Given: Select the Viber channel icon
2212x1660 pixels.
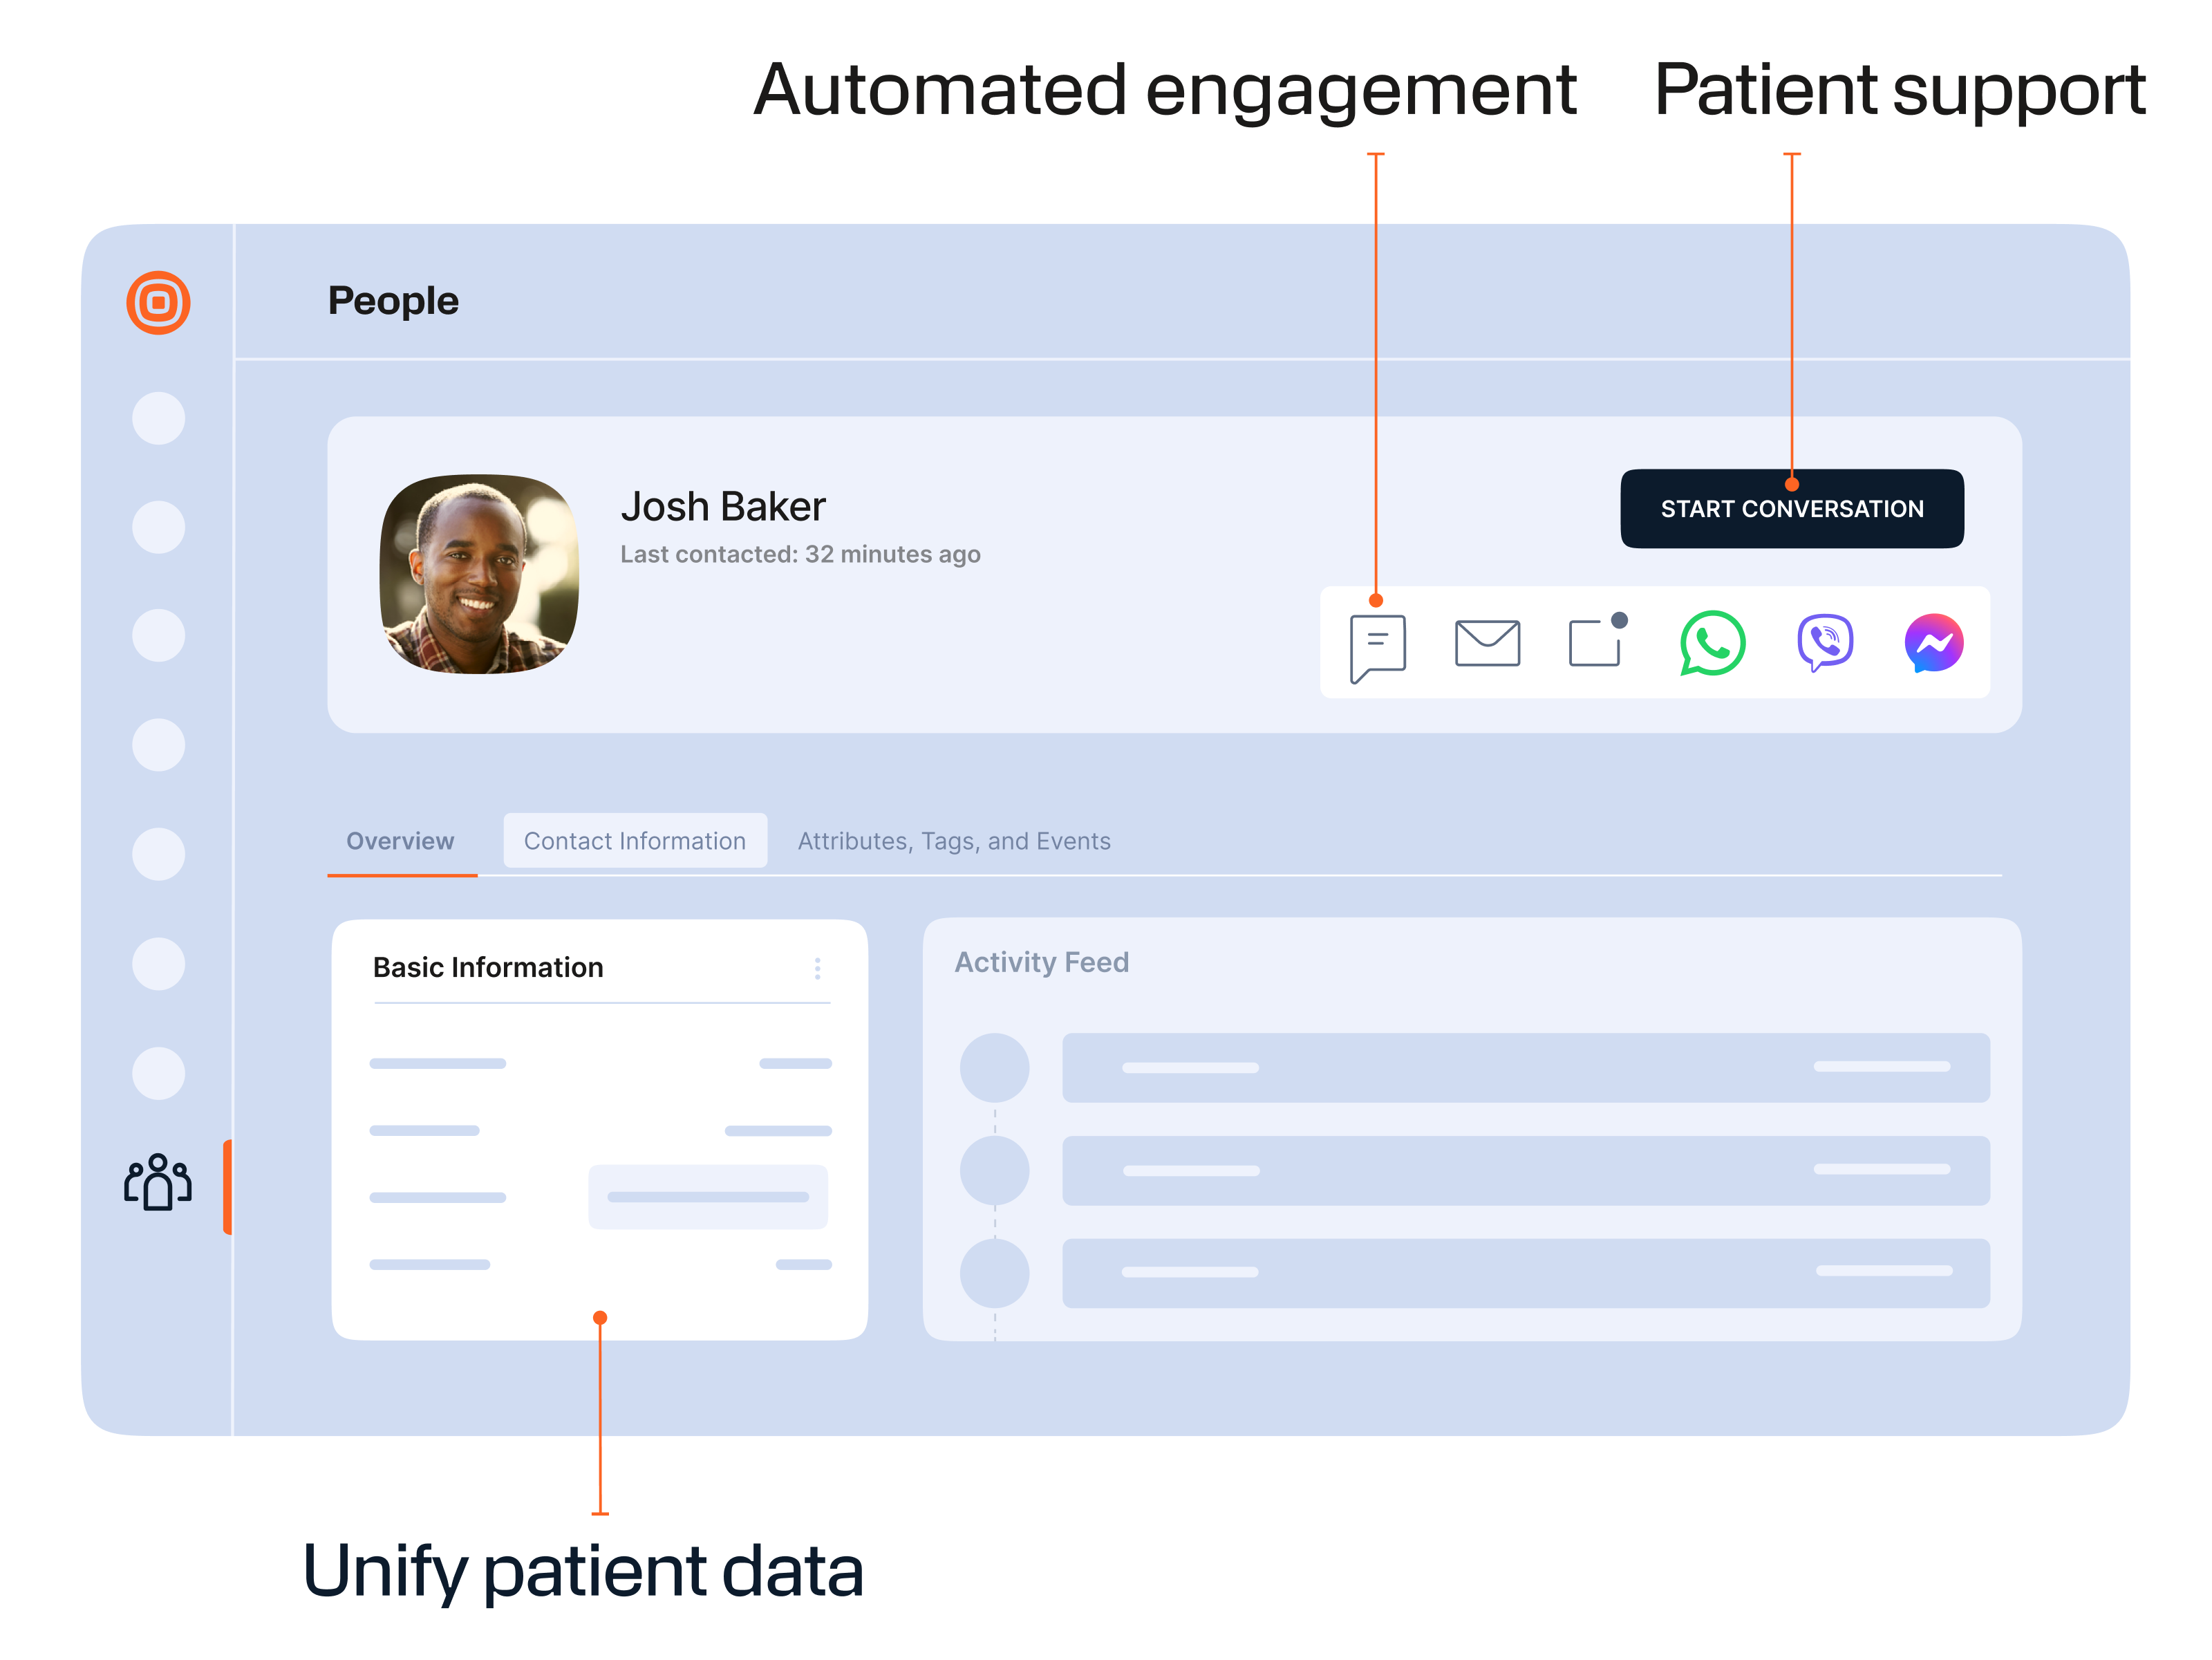Looking at the screenshot, I should click(1825, 643).
